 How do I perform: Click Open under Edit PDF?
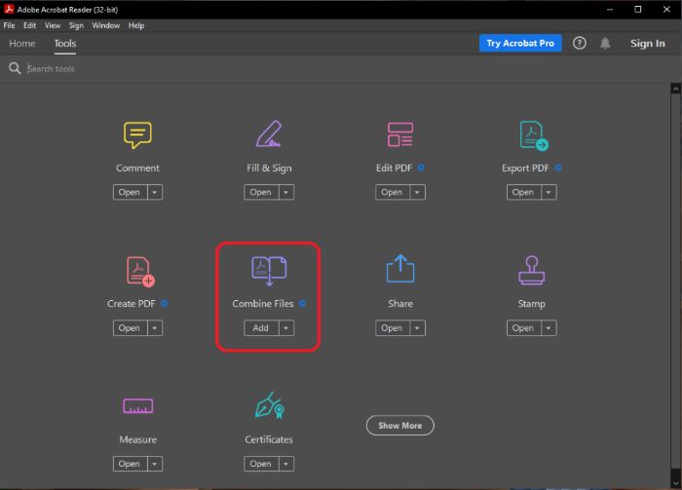[393, 192]
